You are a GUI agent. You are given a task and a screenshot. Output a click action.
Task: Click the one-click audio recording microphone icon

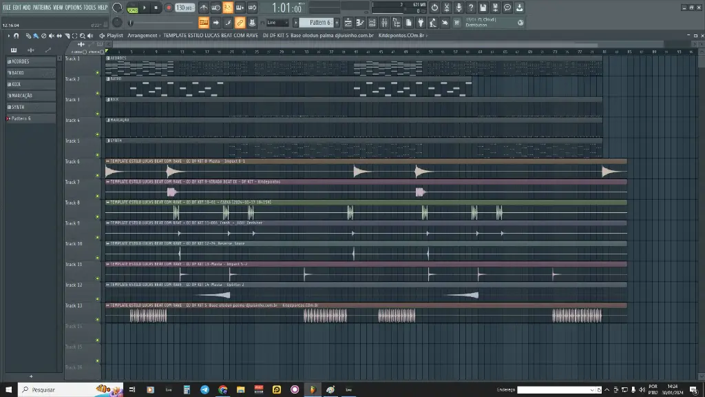(459, 8)
